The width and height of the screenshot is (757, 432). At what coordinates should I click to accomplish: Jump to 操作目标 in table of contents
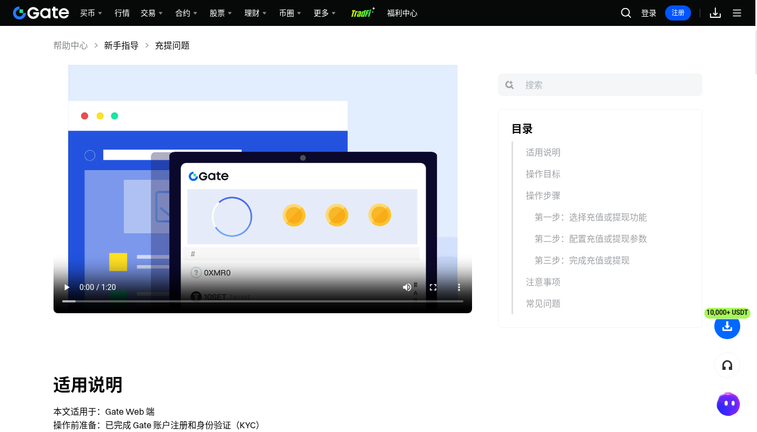click(543, 174)
